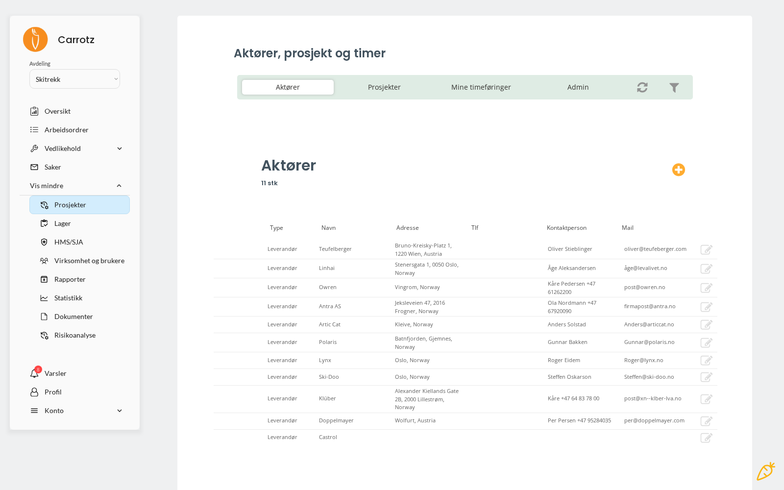Collapse the Vis mindre section
Viewport: 784px width, 490px height.
(74, 186)
